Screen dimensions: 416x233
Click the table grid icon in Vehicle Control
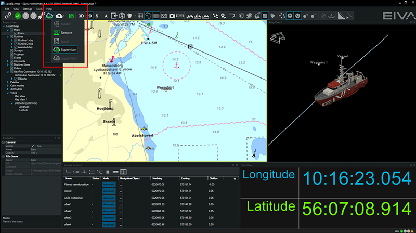pos(124,172)
